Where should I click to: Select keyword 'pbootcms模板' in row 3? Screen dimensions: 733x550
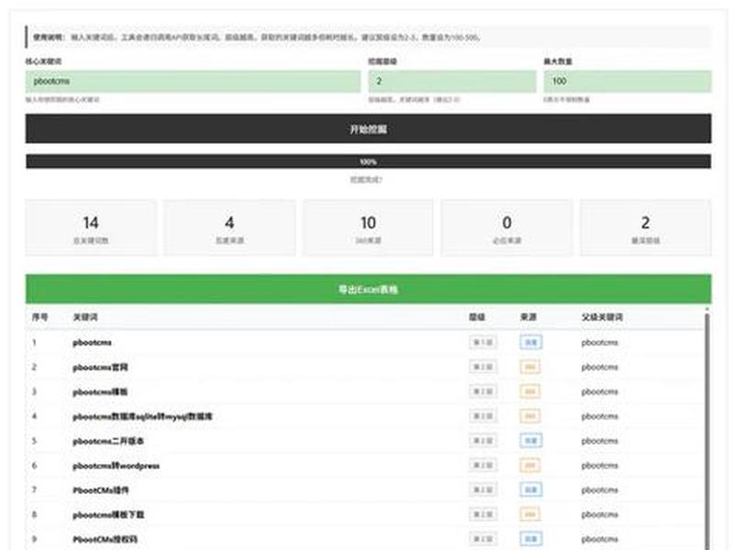(x=100, y=392)
